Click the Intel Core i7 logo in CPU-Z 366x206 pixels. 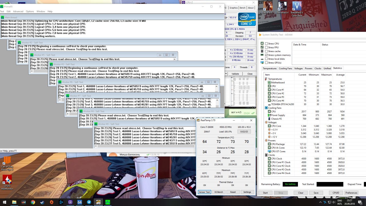point(247,19)
